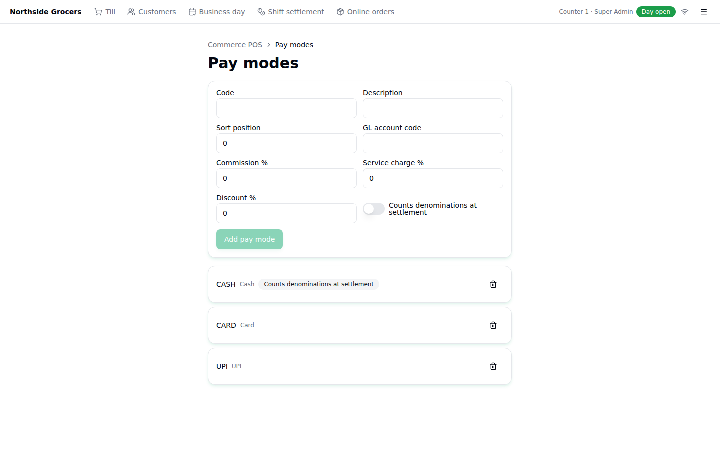The image size is (720, 450).
Task: Focus the Description text field
Action: pyautogui.click(x=433, y=108)
